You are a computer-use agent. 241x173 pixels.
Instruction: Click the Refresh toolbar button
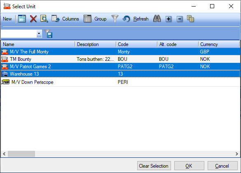(x=136, y=19)
